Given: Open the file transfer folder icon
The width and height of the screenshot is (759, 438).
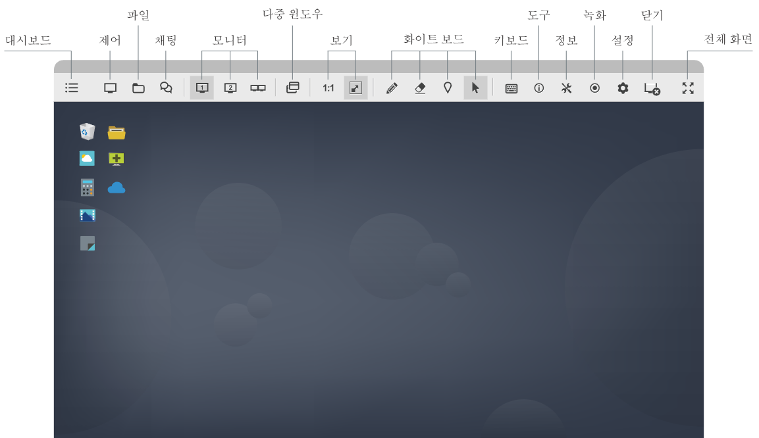Looking at the screenshot, I should pyautogui.click(x=138, y=88).
